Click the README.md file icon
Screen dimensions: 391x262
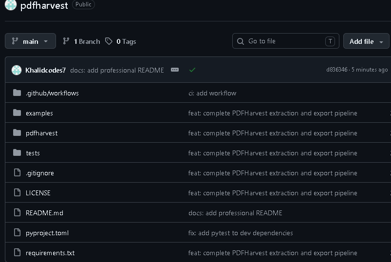point(17,212)
